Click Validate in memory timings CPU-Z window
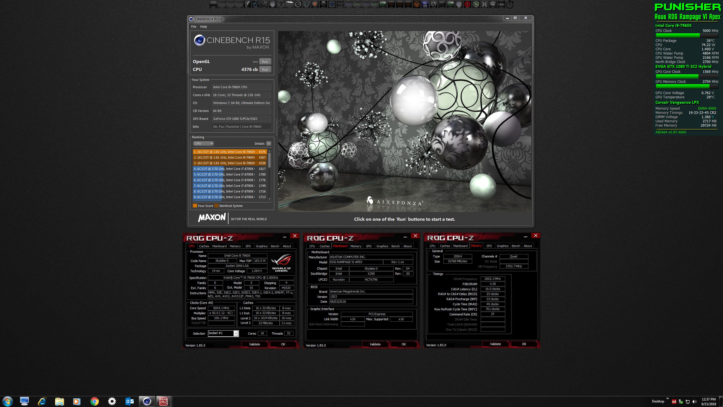Viewport: 723px width, 407px height. coord(495,344)
